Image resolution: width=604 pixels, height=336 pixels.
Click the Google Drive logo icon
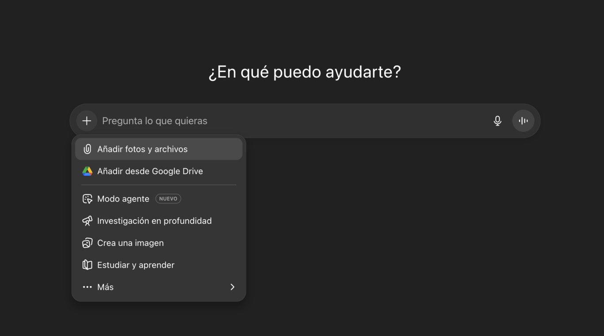click(88, 171)
